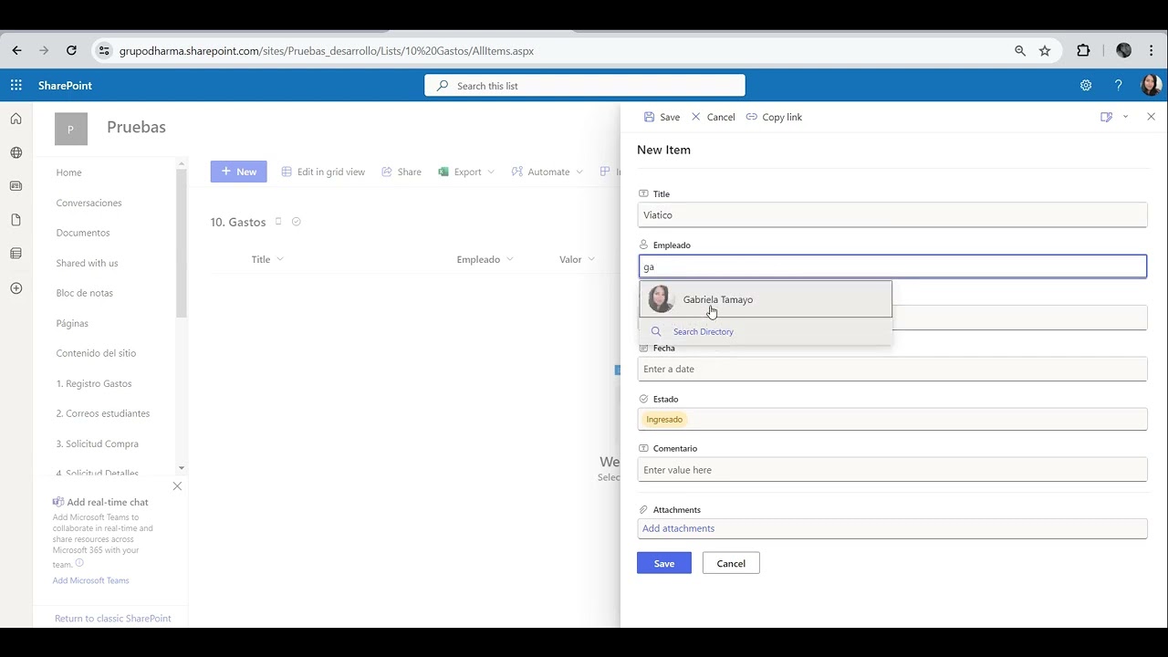The image size is (1168, 657).
Task: Open the Valor column header menu
Action: [x=577, y=259]
